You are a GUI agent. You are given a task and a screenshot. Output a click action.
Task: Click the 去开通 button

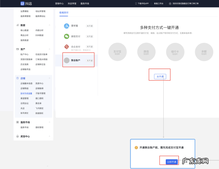(160, 77)
